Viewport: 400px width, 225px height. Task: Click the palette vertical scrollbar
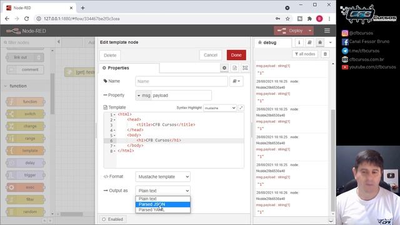(52, 94)
